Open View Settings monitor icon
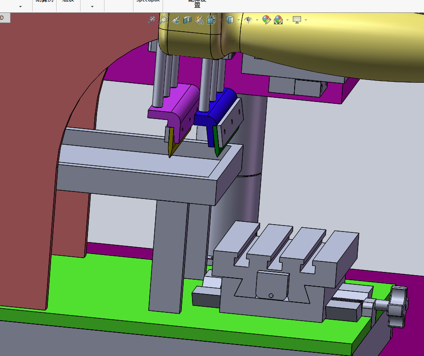 [x=297, y=20]
